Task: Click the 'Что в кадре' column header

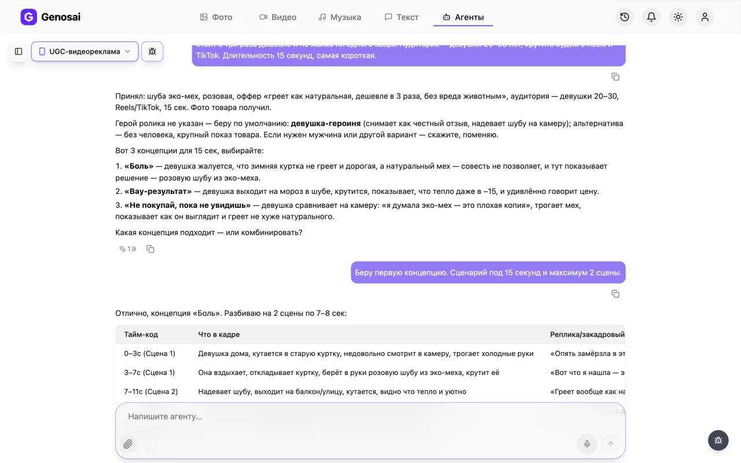Action: (219, 335)
